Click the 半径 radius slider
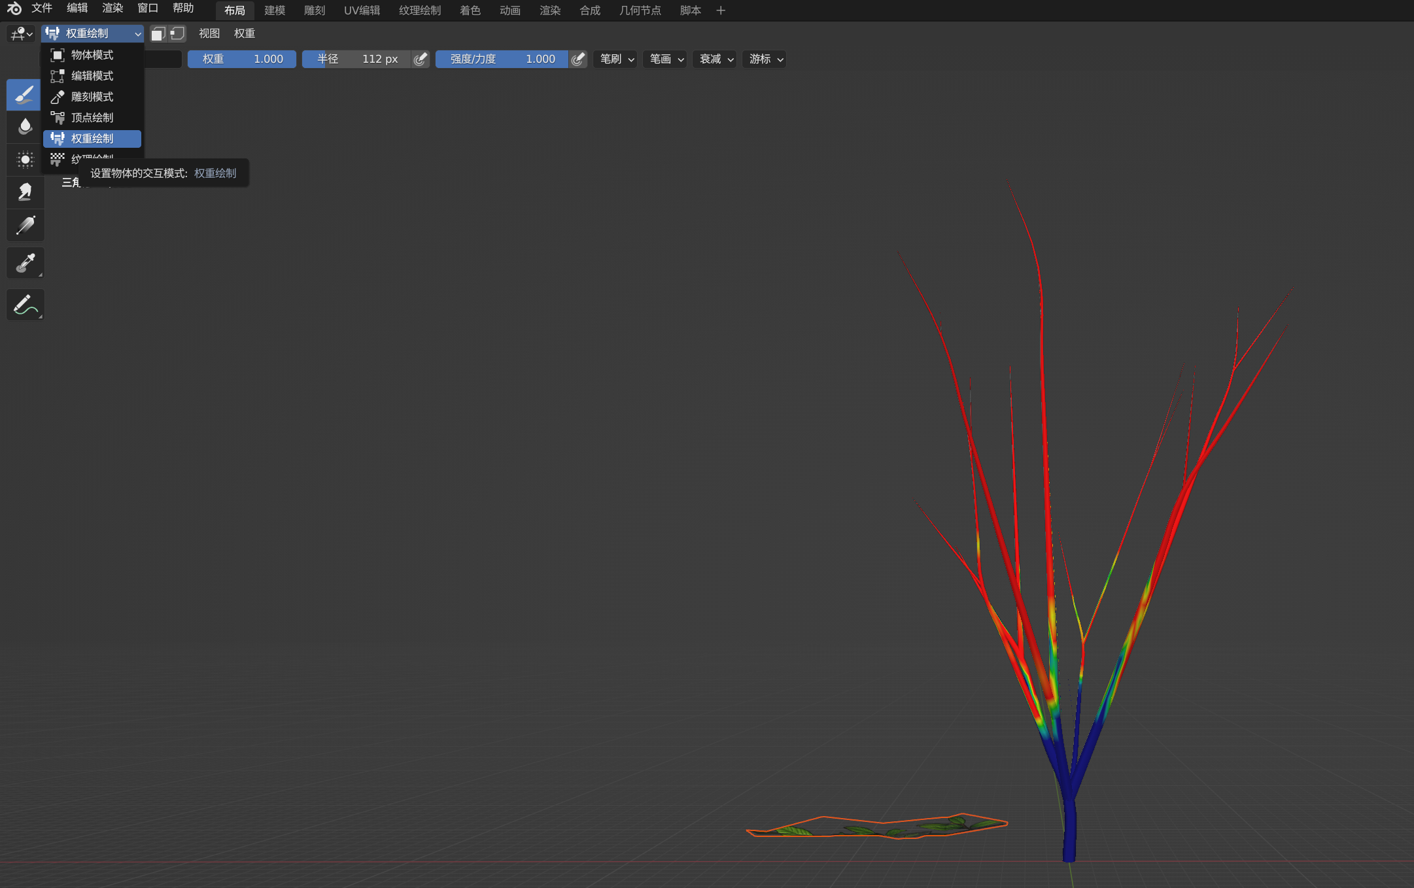 tap(356, 60)
